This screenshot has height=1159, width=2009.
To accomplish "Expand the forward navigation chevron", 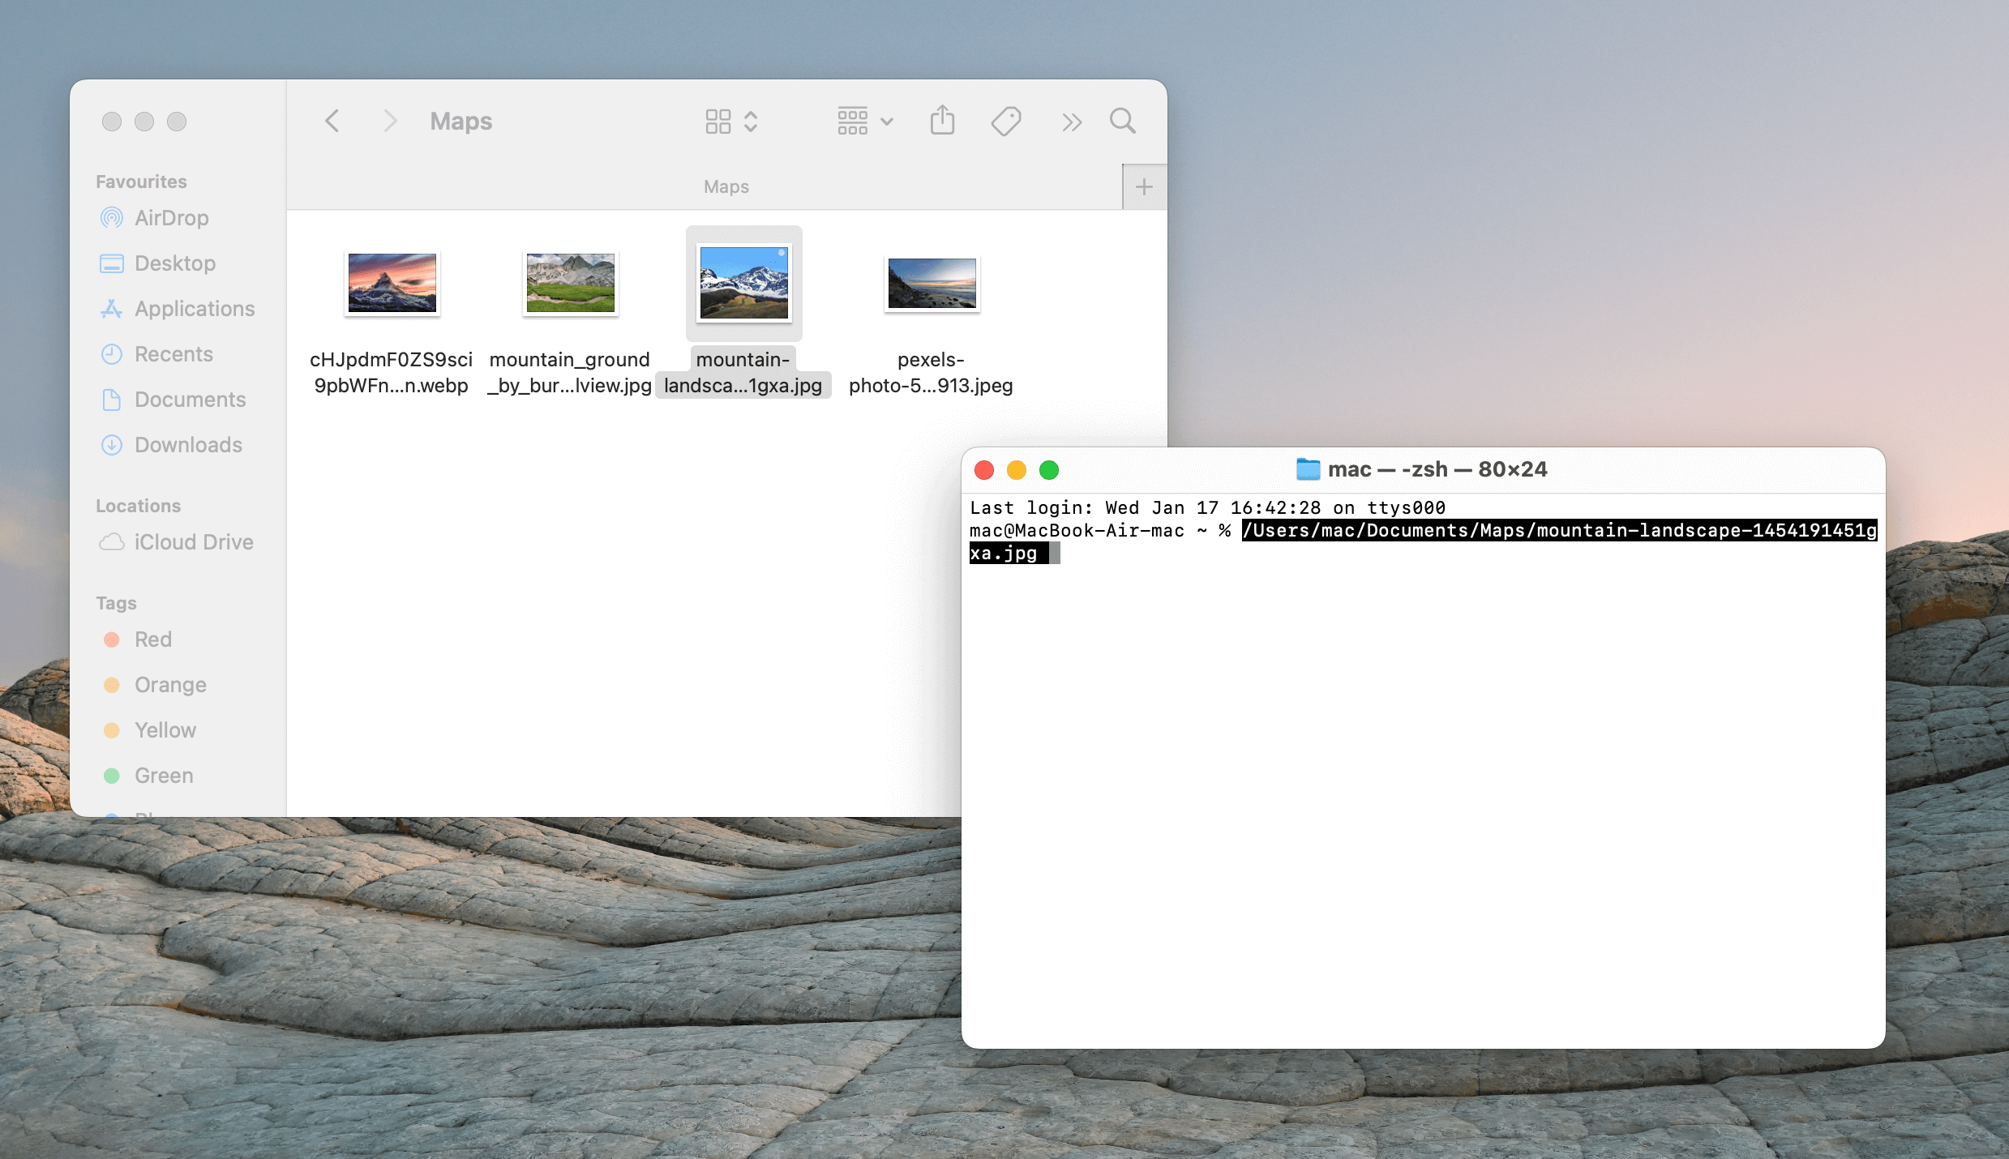I will pyautogui.click(x=388, y=120).
